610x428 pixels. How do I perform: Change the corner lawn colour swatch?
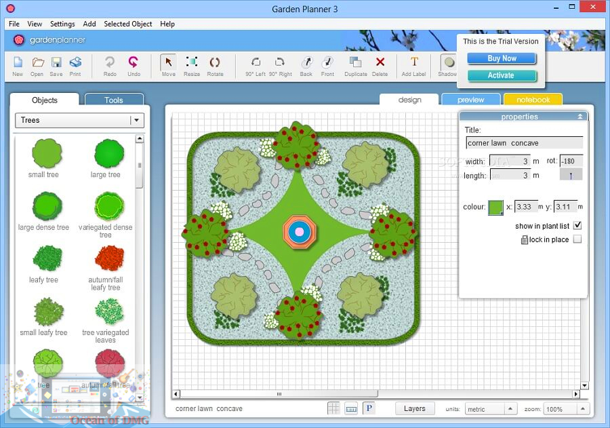point(497,207)
